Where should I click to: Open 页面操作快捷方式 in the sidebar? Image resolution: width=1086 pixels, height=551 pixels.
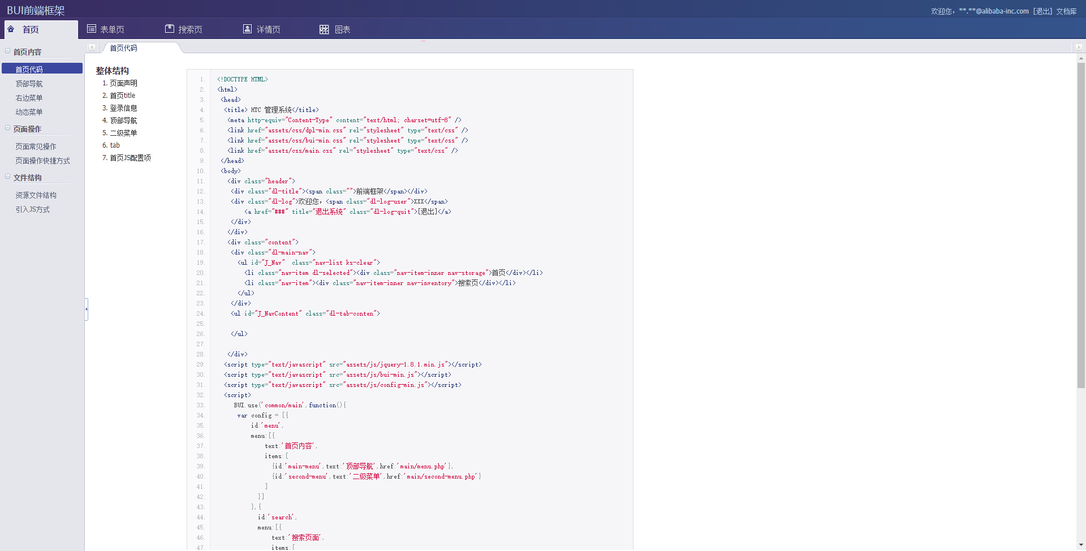(42, 161)
